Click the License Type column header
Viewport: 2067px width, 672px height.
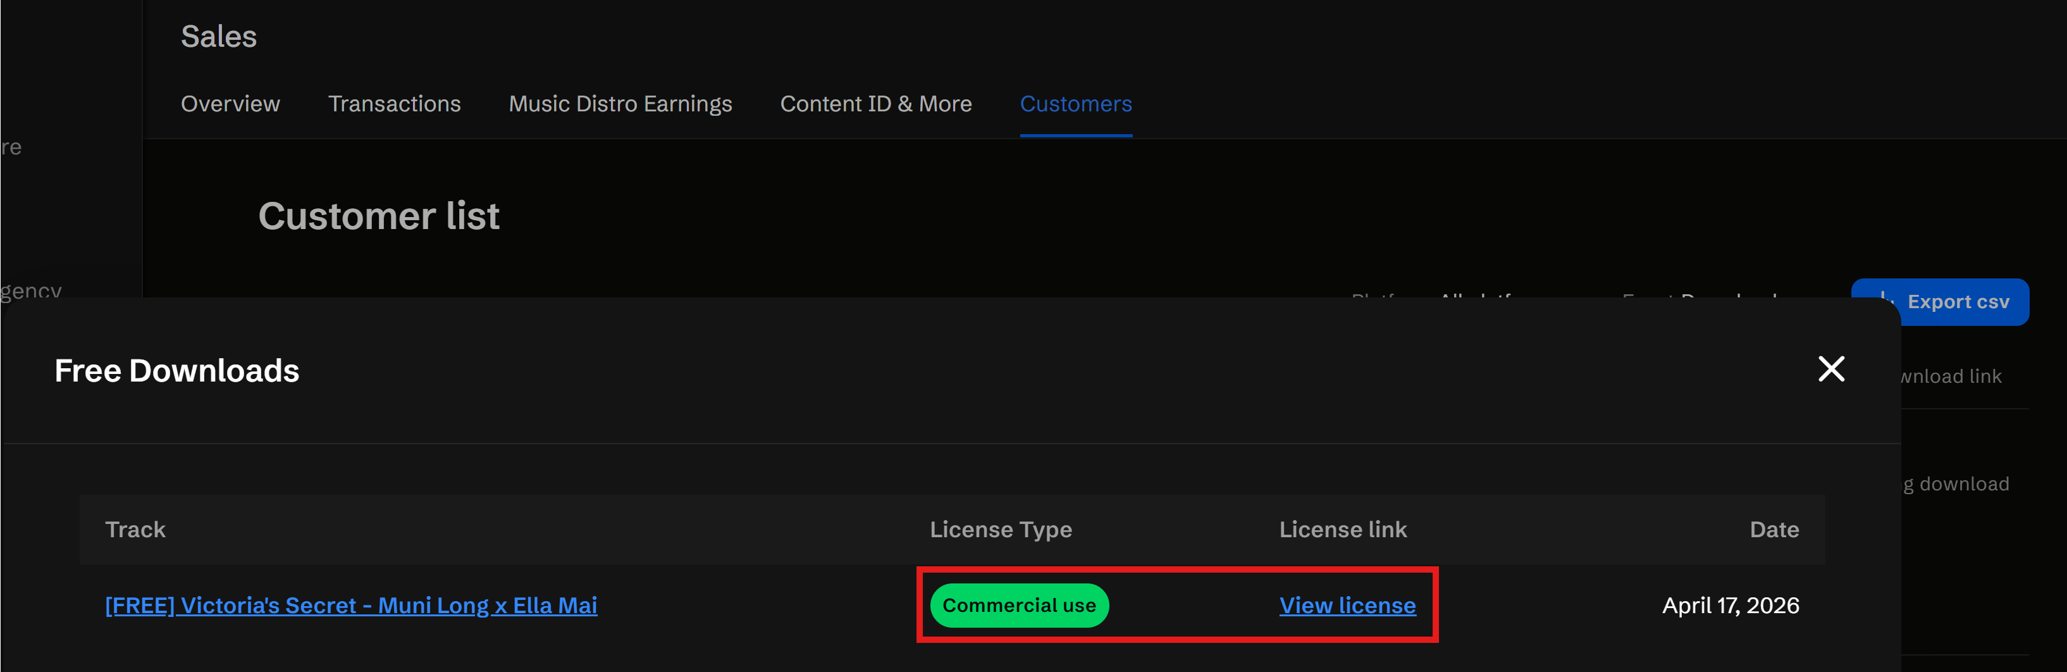point(1000,530)
